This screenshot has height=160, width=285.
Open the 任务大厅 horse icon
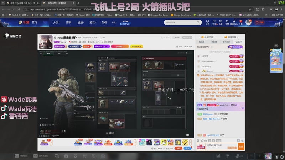pos(45,143)
